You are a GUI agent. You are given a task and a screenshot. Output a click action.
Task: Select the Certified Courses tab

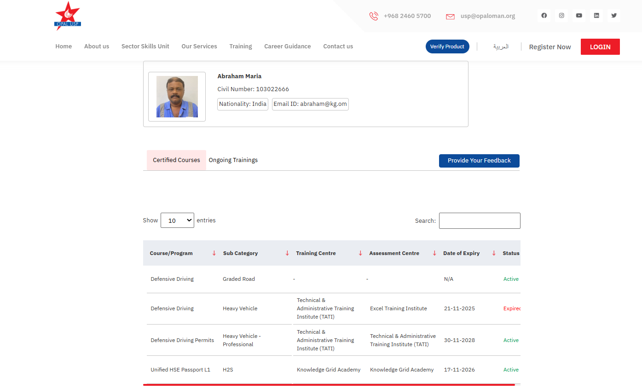[176, 160]
